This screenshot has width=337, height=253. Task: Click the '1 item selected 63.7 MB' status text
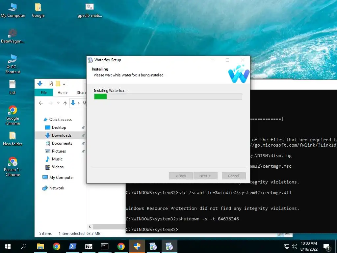[80, 234]
